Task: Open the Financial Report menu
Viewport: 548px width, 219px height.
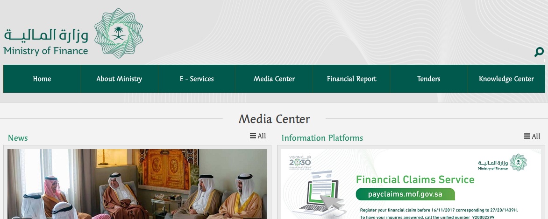Action: tap(352, 79)
